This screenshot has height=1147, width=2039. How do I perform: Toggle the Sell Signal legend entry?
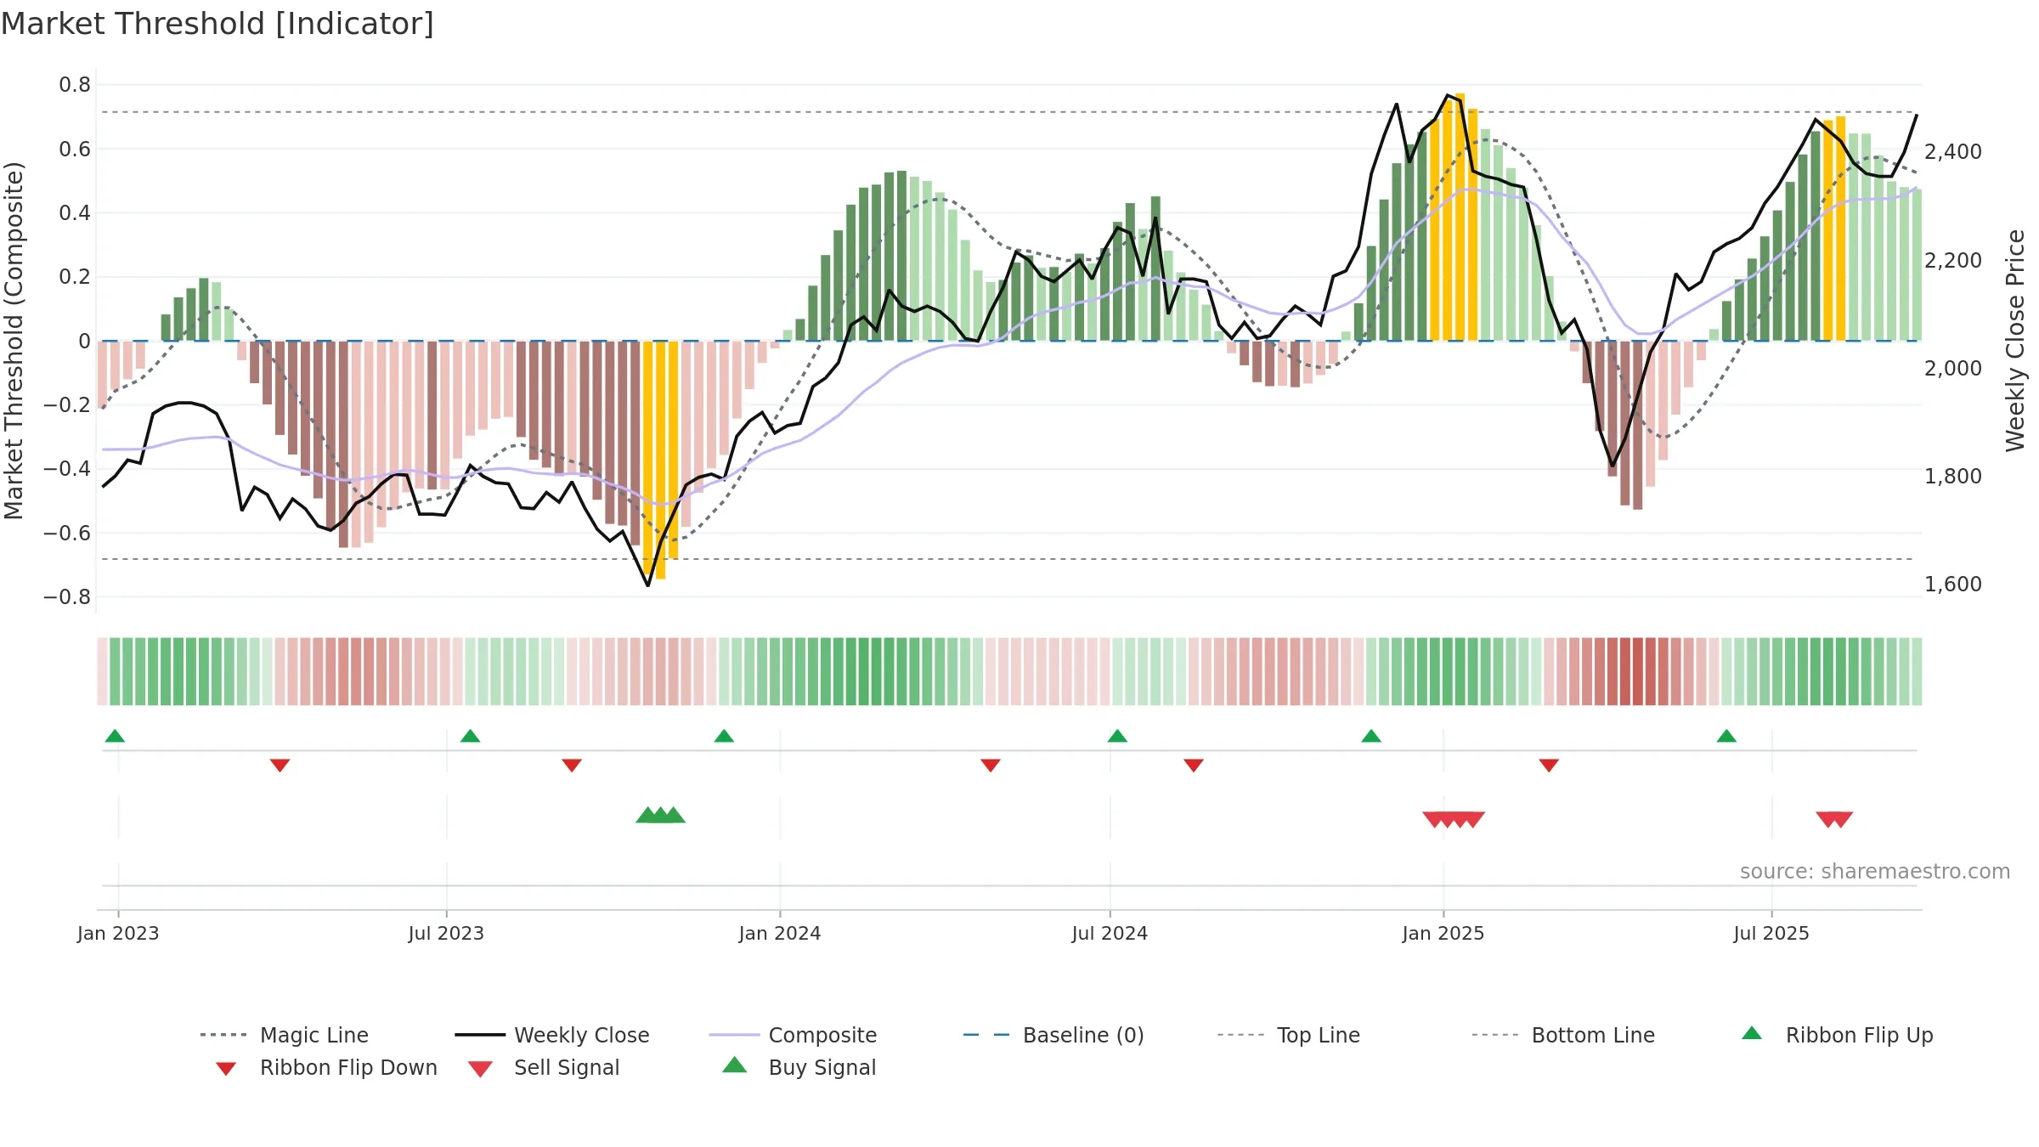pyautogui.click(x=544, y=1067)
